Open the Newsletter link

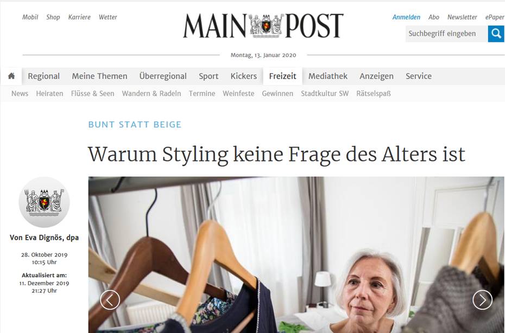tap(462, 17)
